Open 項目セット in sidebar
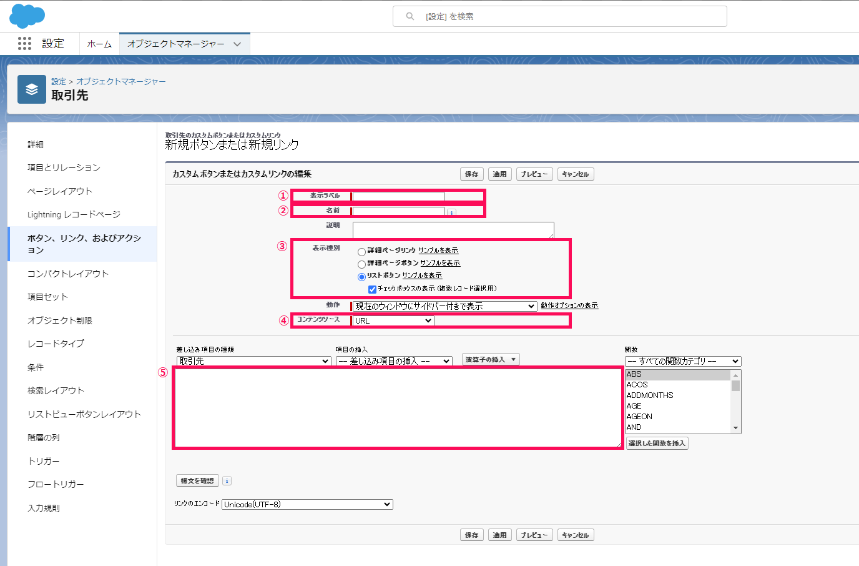The width and height of the screenshot is (859, 566). click(x=47, y=297)
